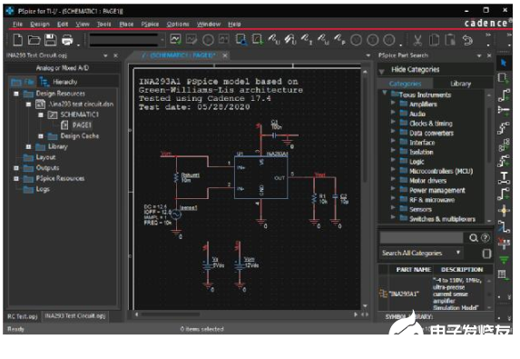520x359 pixels.
Task: Toggle the checkbox beside Search All Categories
Action: click(486, 254)
